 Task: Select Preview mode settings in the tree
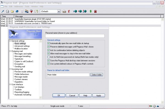[24, 72]
